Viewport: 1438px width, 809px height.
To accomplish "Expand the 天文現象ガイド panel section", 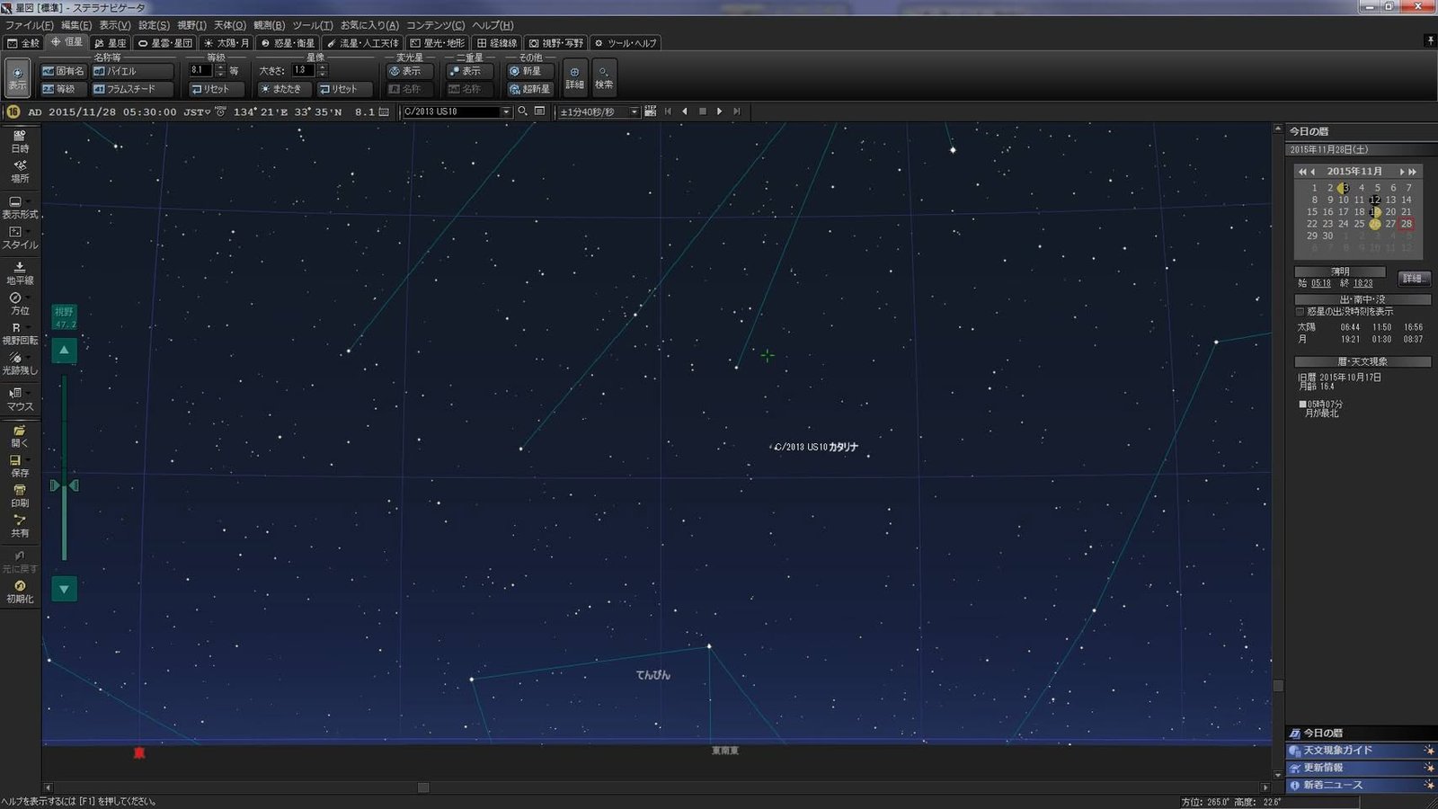I will 1361,751.
